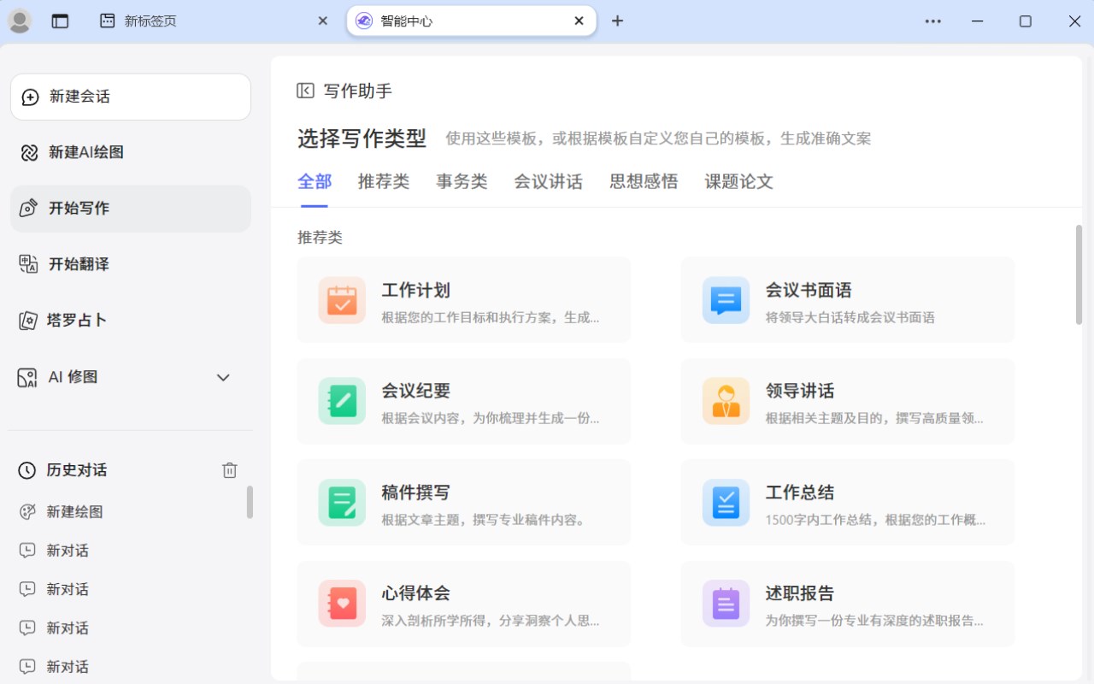Open the 述职报告 template card
Screen dimensions: 1094x684
(848, 604)
